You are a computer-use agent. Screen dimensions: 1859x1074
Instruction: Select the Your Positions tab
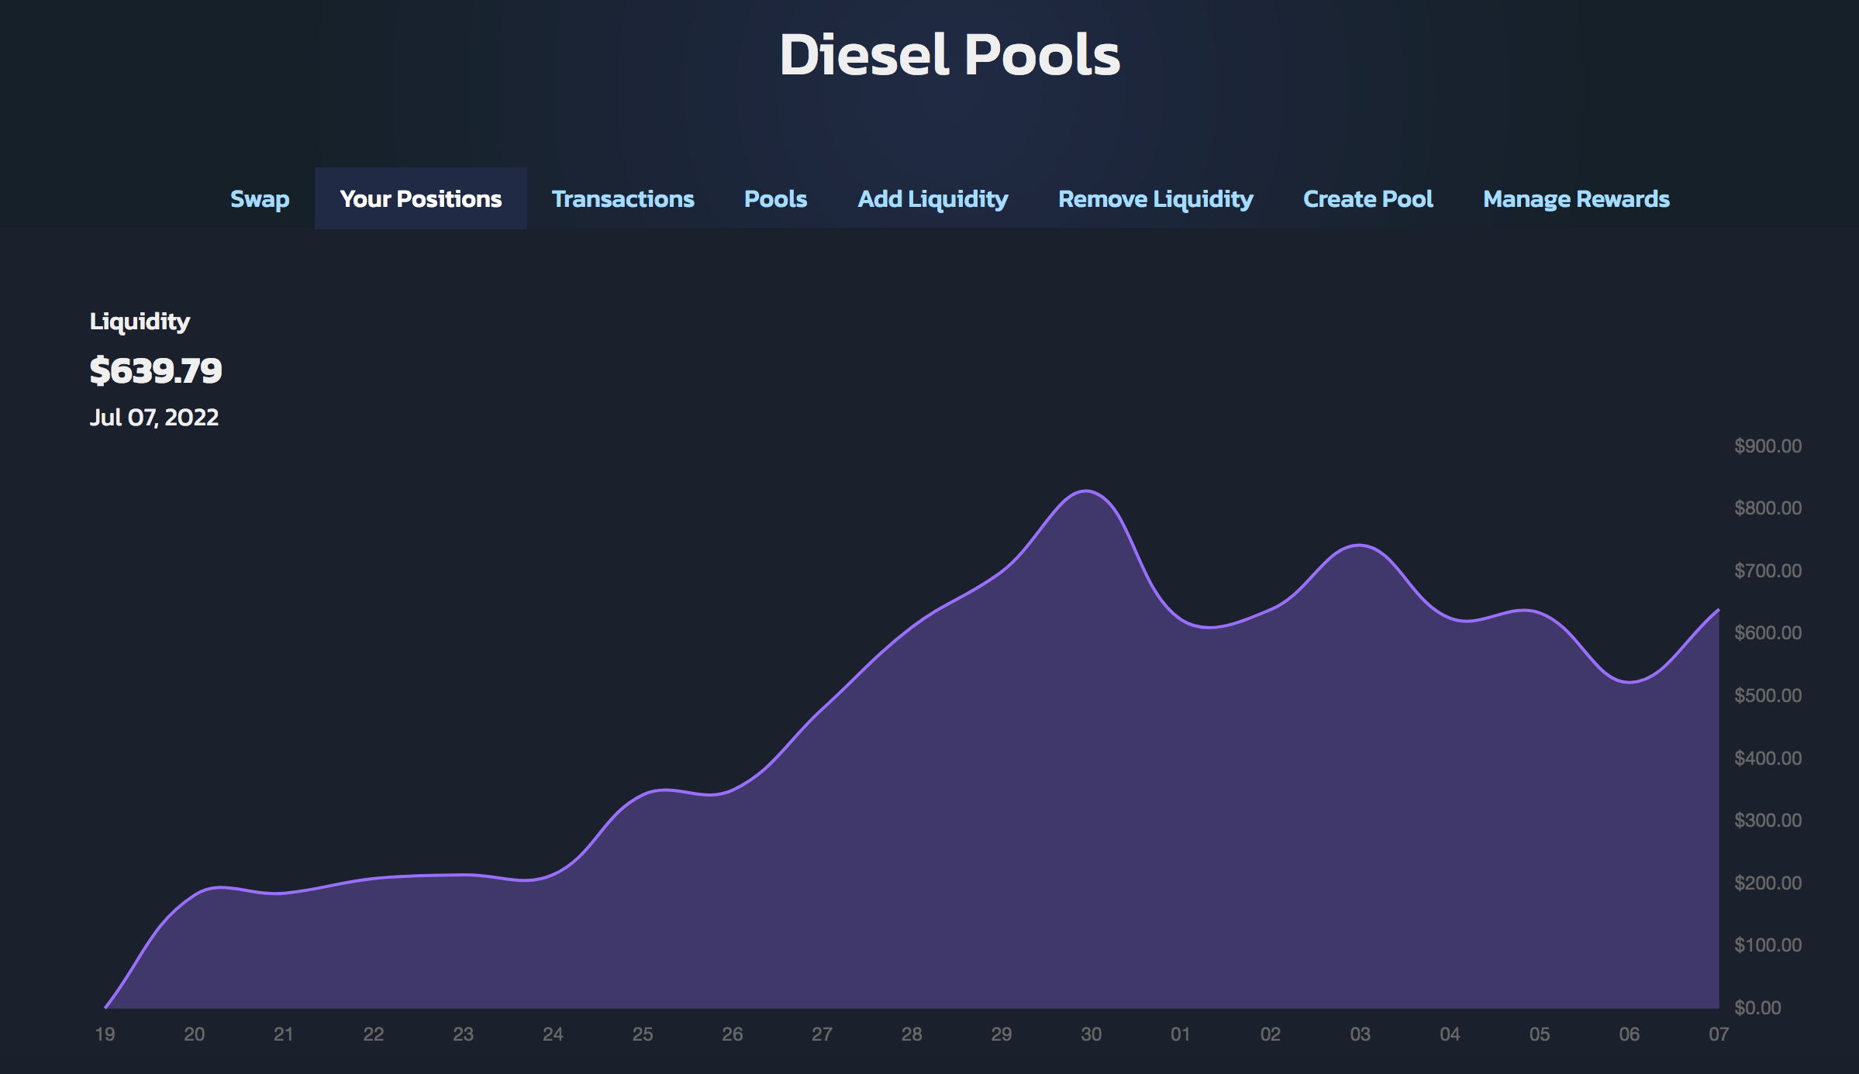click(420, 199)
